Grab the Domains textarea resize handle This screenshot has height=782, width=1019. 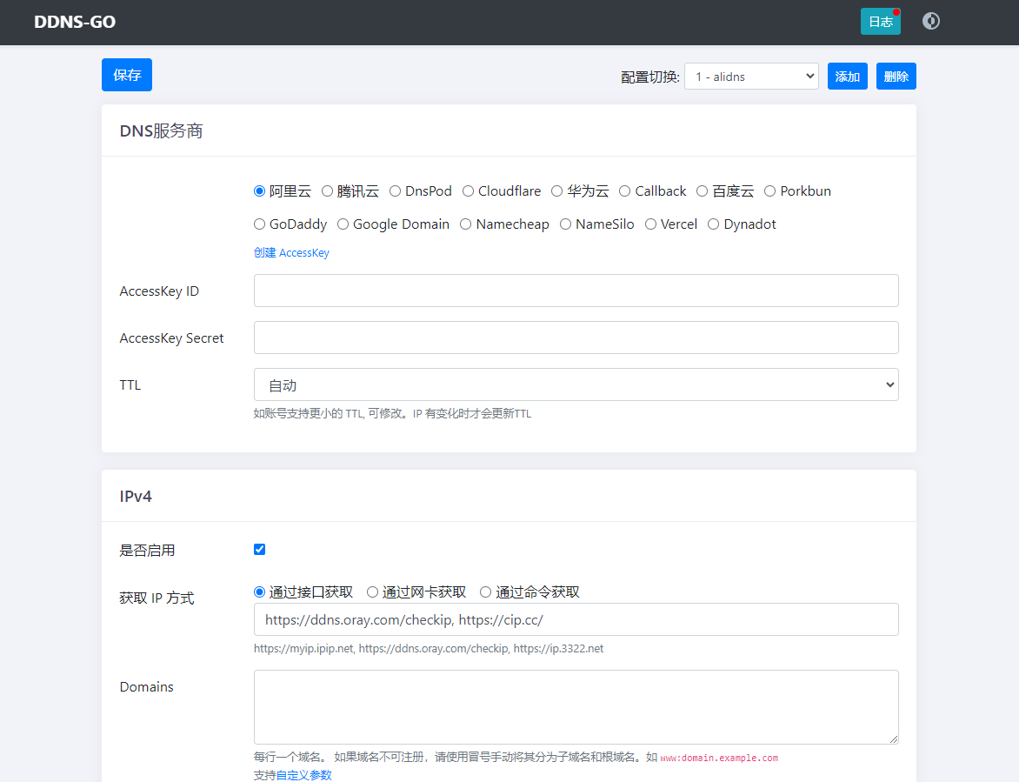coord(894,739)
